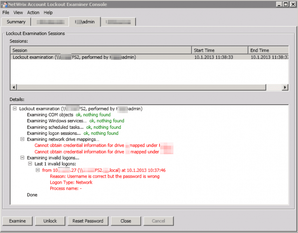Image resolution: width=298 pixels, height=233 pixels.
Task: Select the tab ending in \admin
Action: [85, 22]
